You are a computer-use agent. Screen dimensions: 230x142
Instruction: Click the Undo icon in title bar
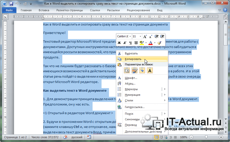pos(17,4)
